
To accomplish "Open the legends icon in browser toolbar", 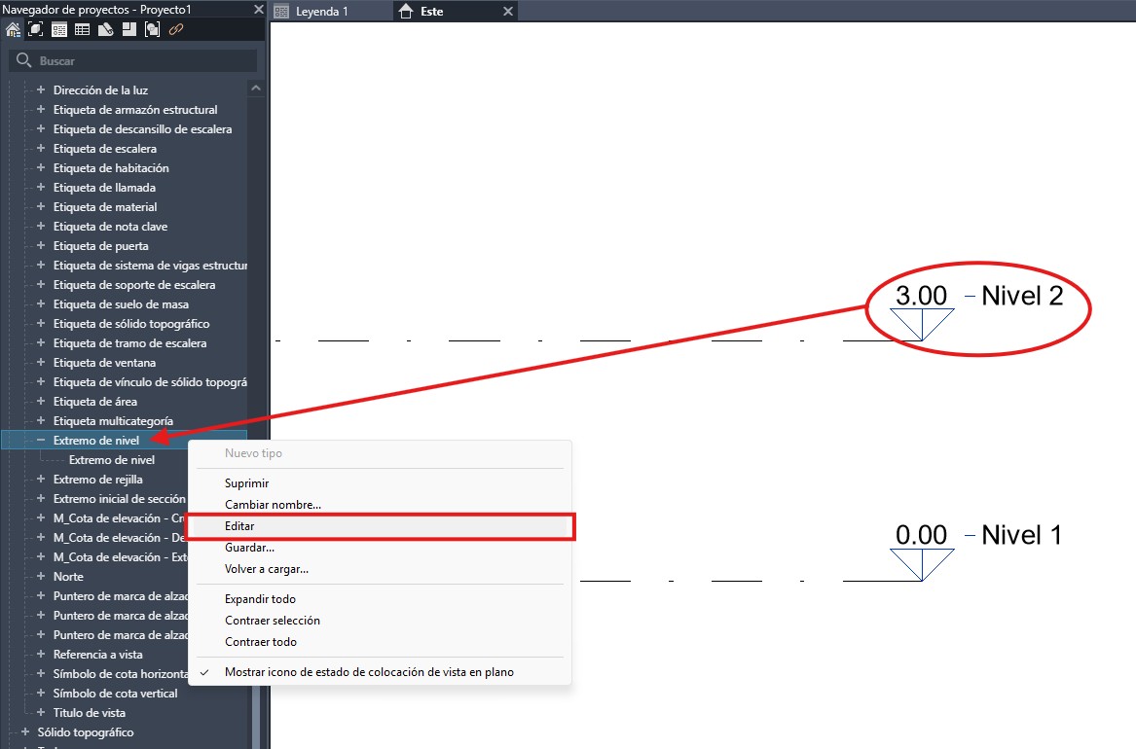I will click(59, 29).
